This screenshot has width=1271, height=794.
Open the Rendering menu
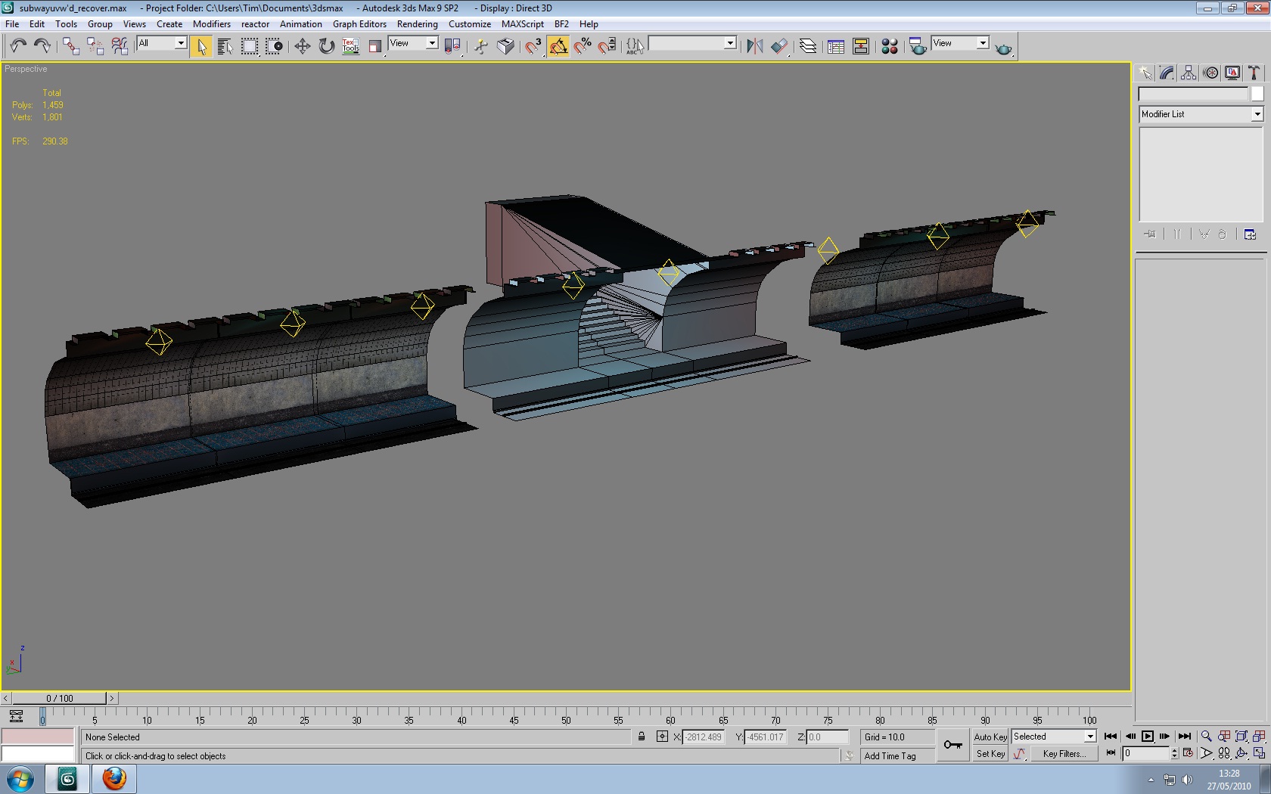point(417,24)
